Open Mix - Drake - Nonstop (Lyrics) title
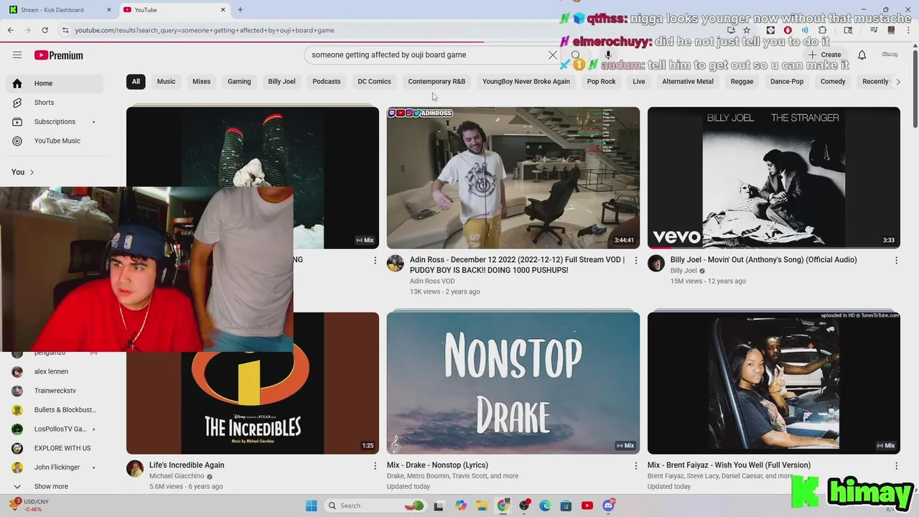The height and width of the screenshot is (517, 919). click(437, 465)
